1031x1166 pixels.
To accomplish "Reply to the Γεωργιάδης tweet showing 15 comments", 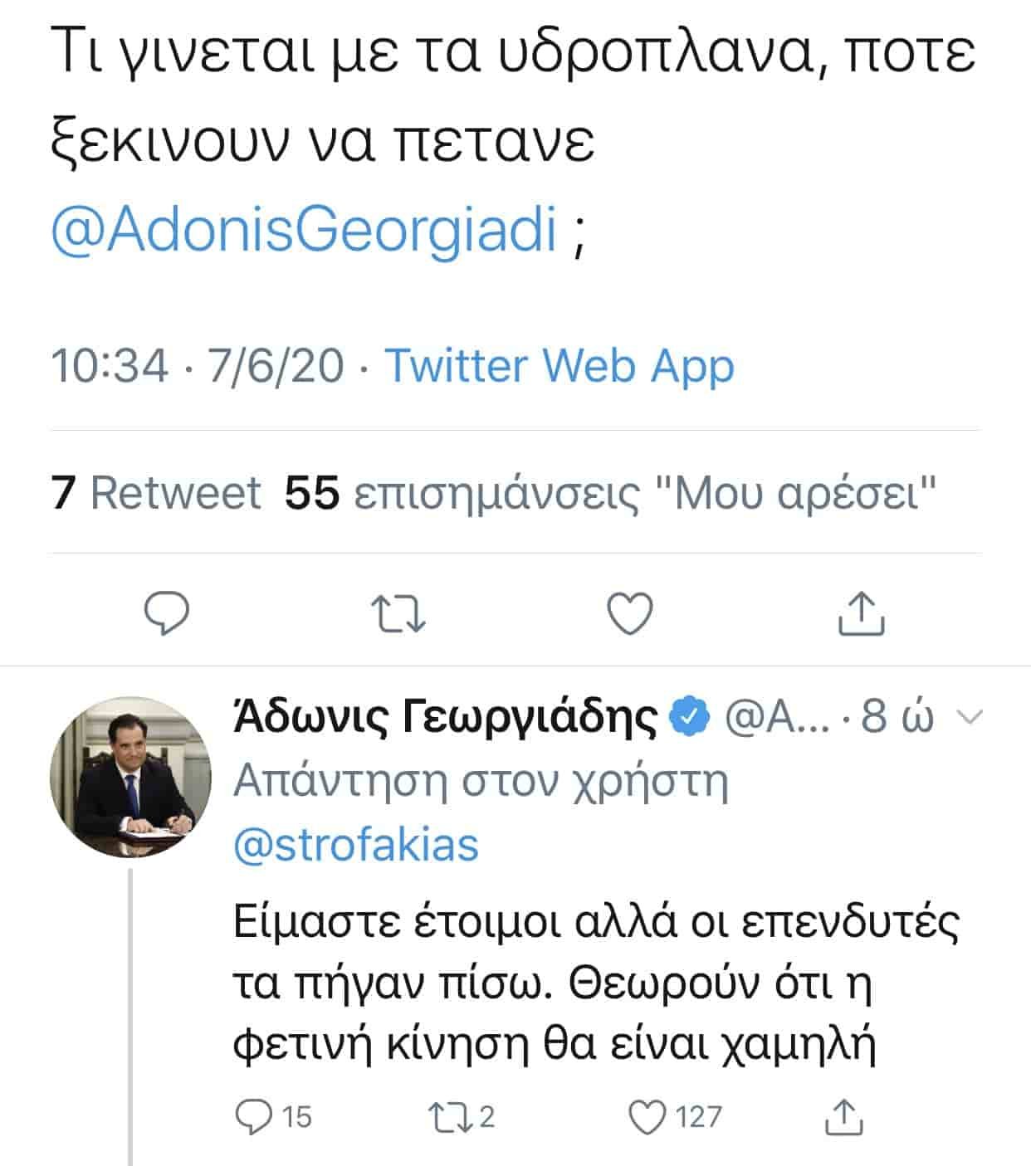I will pos(273,1116).
